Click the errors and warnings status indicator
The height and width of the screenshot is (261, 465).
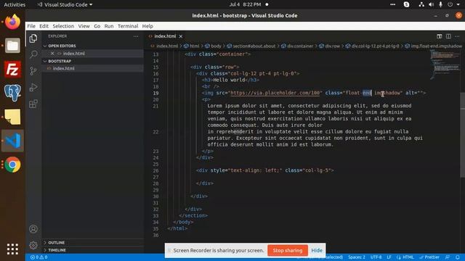tap(39, 257)
